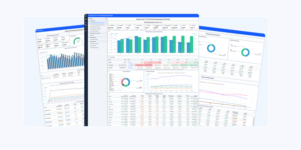Viewport: 301px width, 150px height.
Task: Open the YTD Product Category Performance section
Action: 98,25
